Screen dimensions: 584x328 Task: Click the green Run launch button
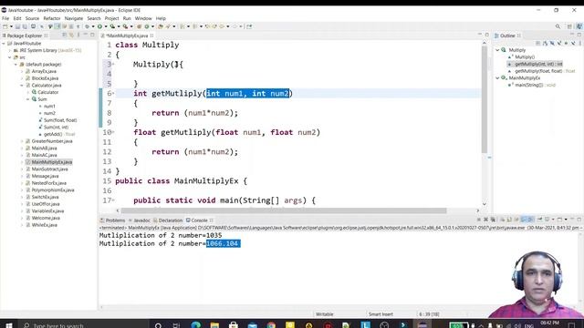[x=99, y=26]
